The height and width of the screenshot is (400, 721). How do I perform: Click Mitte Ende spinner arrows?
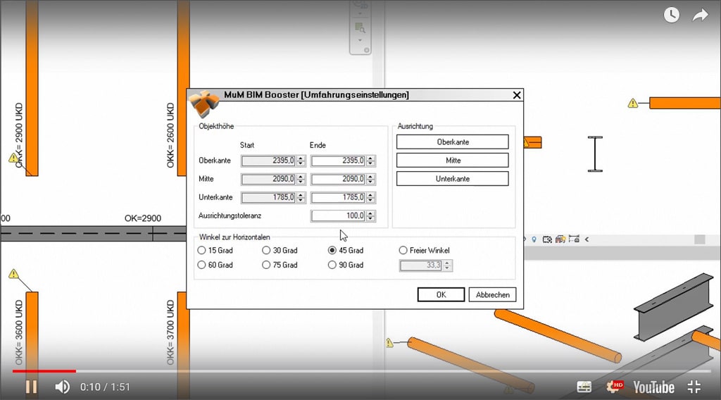pyautogui.click(x=370, y=179)
